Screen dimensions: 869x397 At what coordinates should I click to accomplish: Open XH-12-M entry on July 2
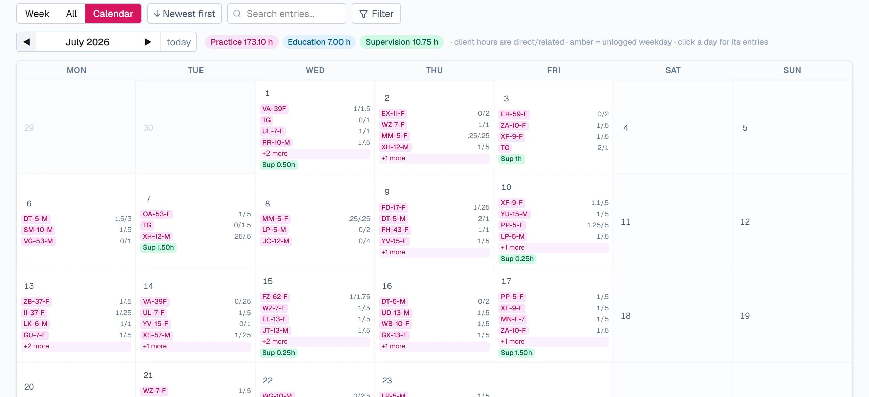[395, 147]
